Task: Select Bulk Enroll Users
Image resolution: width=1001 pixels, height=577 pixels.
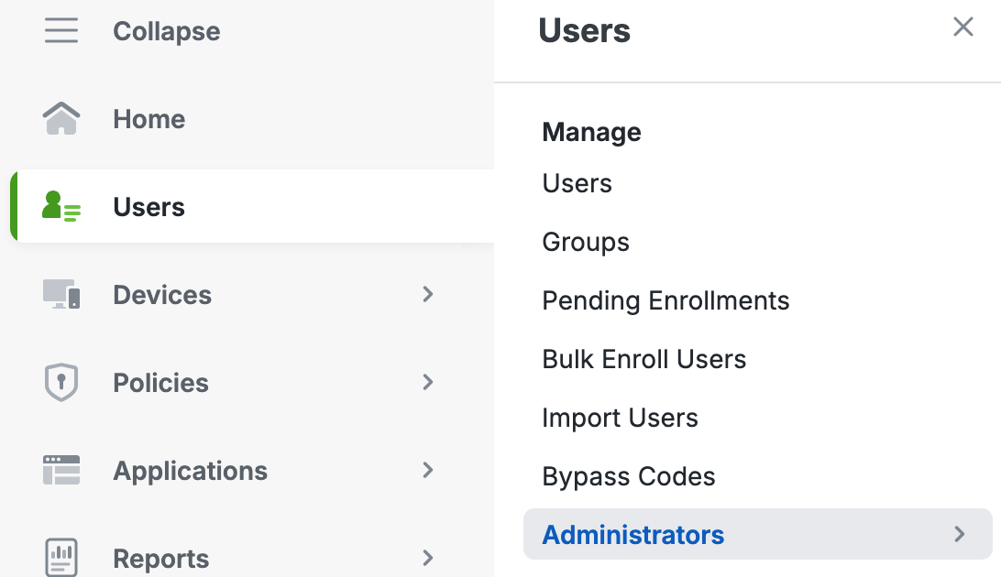Action: tap(643, 360)
